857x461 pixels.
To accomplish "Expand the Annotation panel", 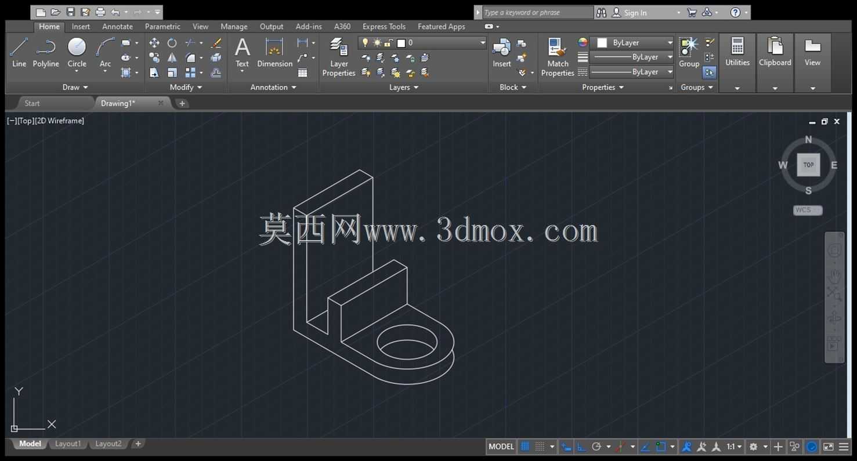I will point(273,87).
